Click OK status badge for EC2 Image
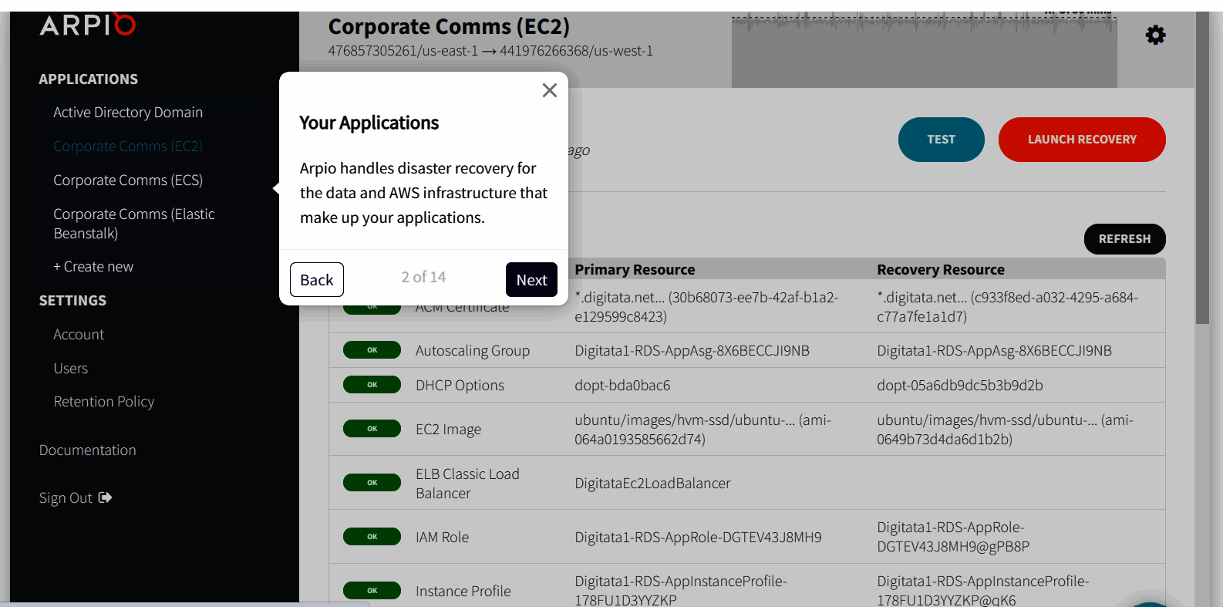 point(372,429)
